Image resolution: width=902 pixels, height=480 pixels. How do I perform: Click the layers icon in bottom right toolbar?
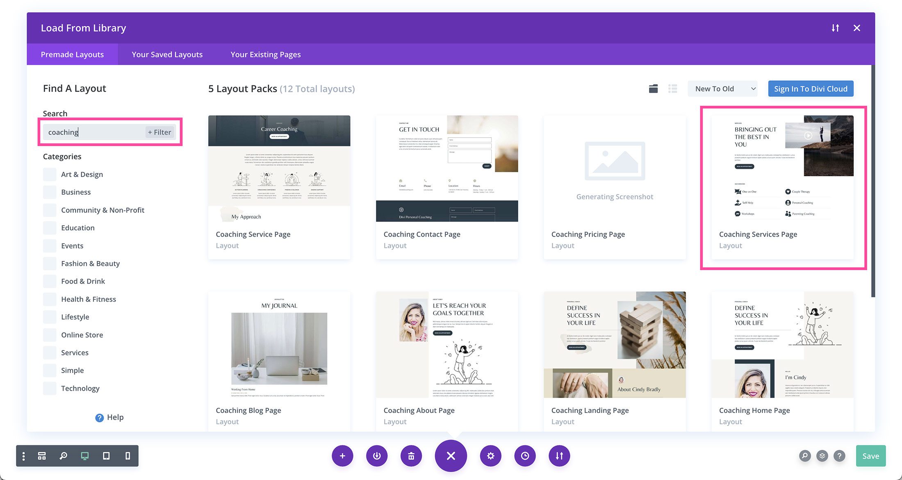(x=822, y=455)
